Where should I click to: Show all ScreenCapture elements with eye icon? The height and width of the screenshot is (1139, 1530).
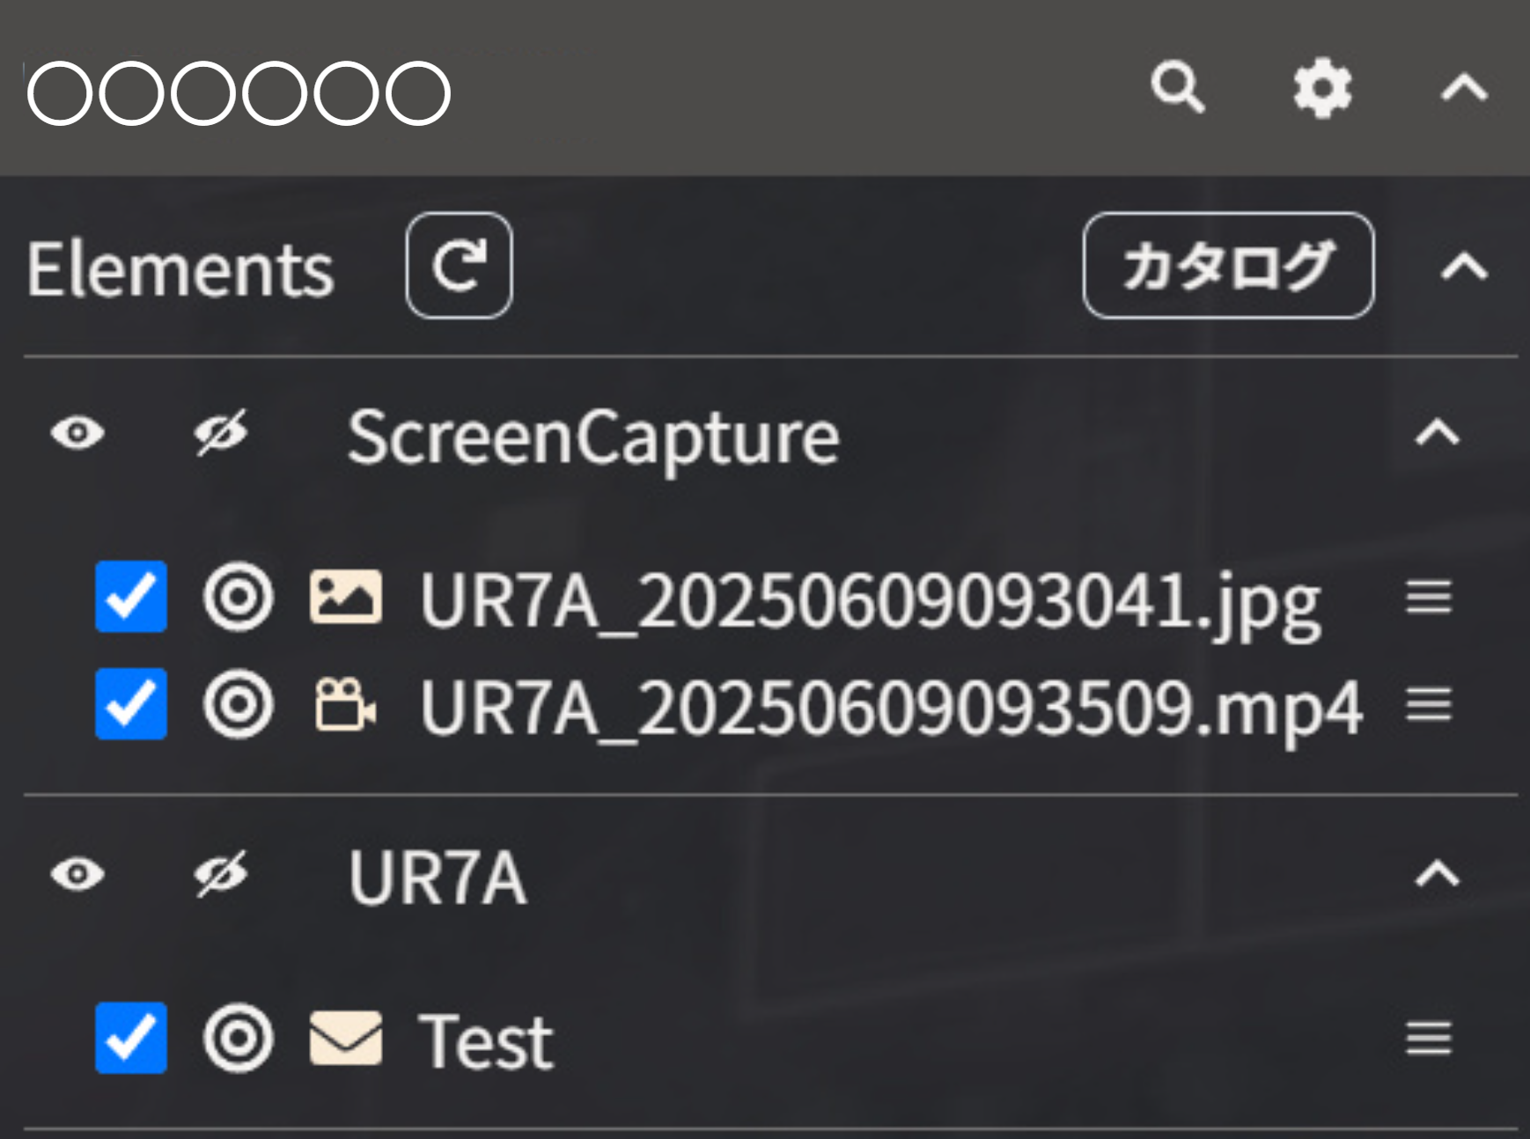tap(77, 433)
